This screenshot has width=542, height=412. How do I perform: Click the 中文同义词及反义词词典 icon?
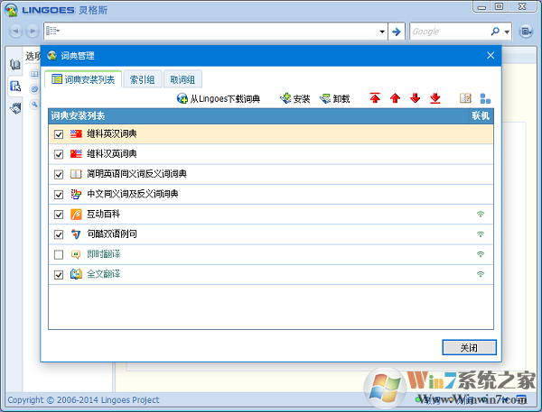[76, 194]
